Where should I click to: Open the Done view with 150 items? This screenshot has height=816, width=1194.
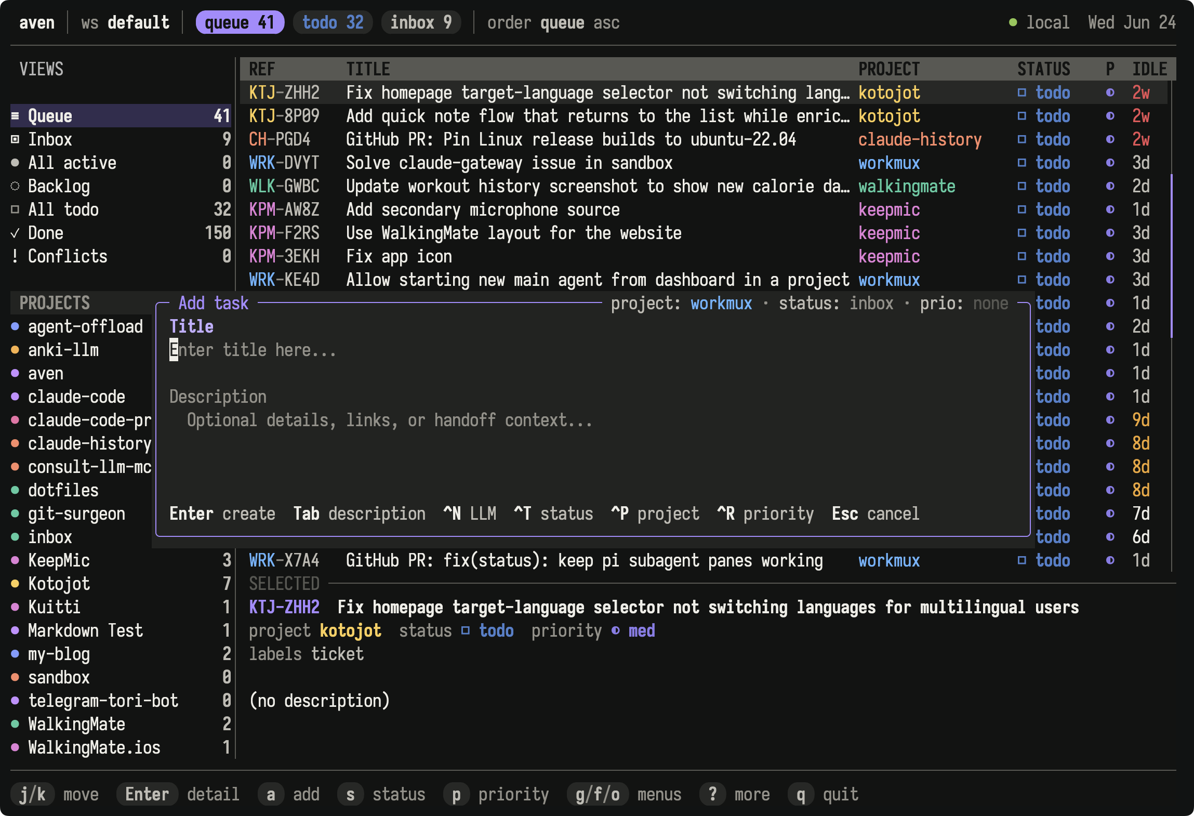[x=121, y=233]
